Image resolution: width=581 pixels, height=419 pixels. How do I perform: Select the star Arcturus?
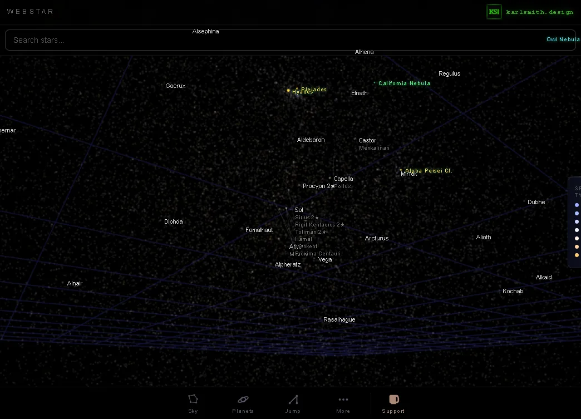click(x=376, y=238)
